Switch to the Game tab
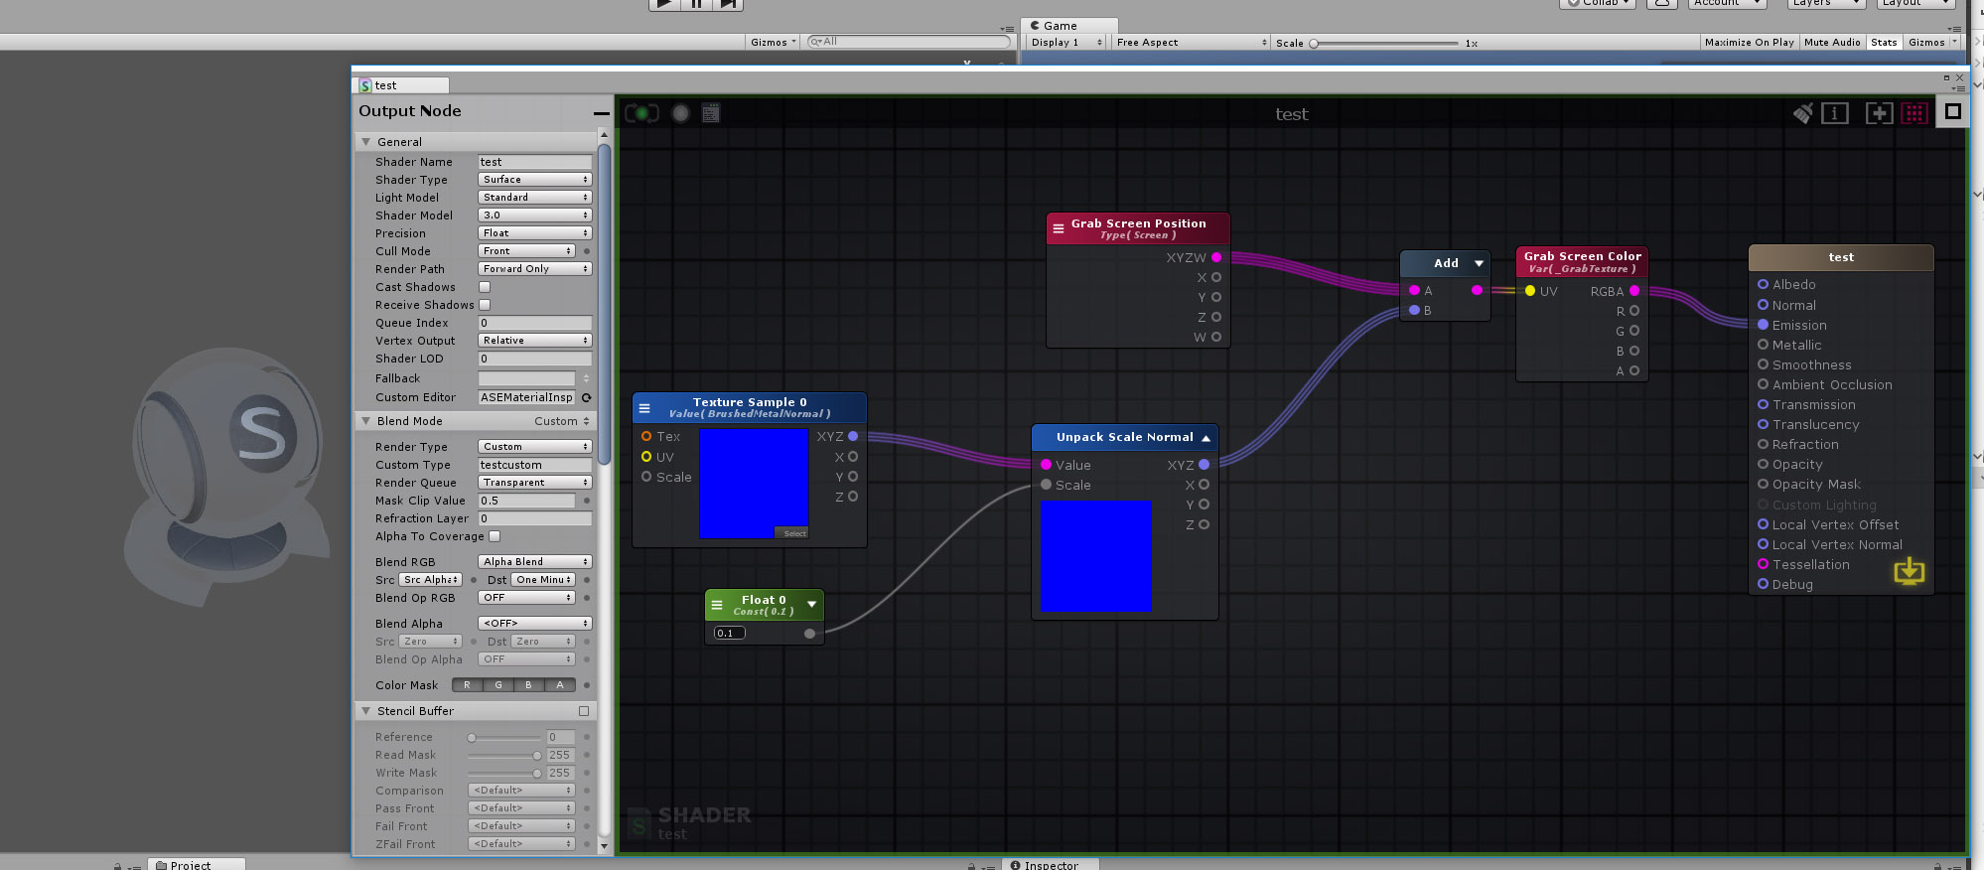1984x870 pixels. tap(1069, 26)
